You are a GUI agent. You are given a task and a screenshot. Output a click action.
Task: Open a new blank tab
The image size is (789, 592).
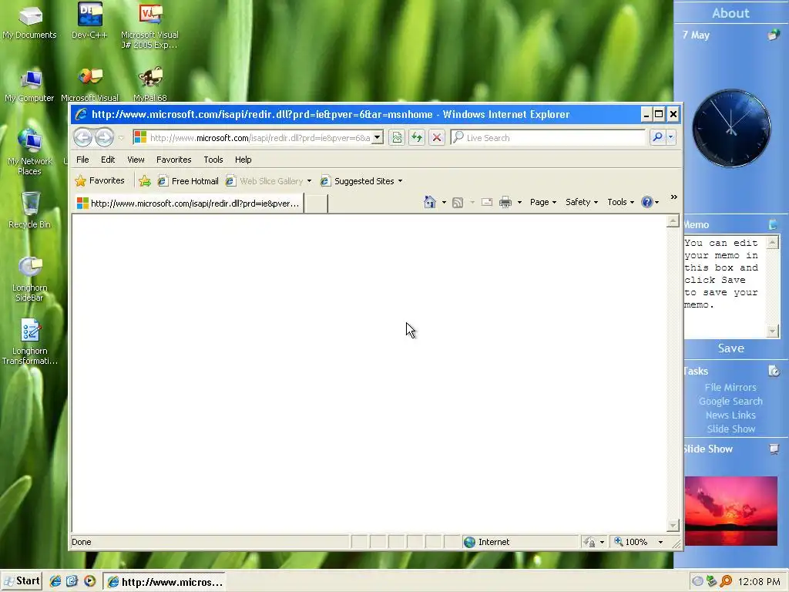(x=316, y=203)
